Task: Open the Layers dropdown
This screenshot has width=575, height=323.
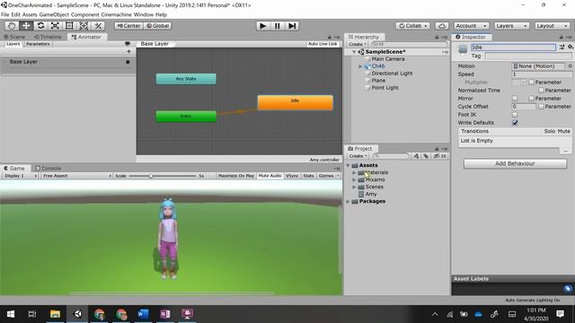Action: click(511, 26)
